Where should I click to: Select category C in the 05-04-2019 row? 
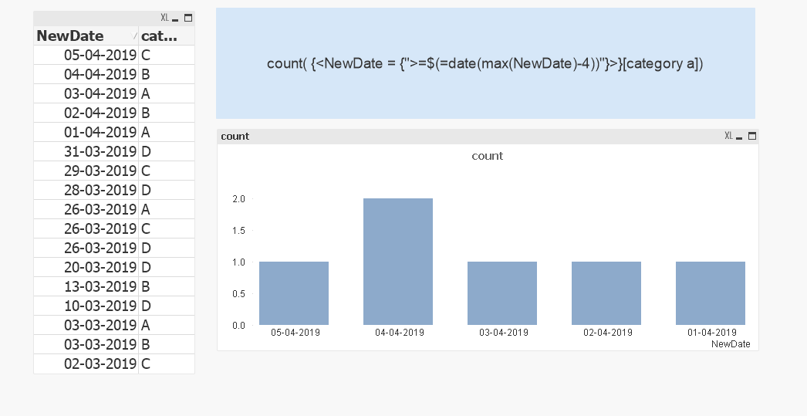click(x=166, y=55)
